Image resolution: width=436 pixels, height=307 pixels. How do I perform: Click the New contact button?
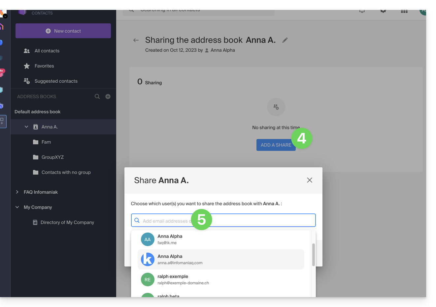tap(63, 31)
